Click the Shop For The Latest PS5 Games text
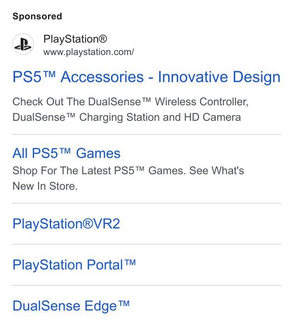Viewport: 294px width, 326px height. tap(99, 171)
